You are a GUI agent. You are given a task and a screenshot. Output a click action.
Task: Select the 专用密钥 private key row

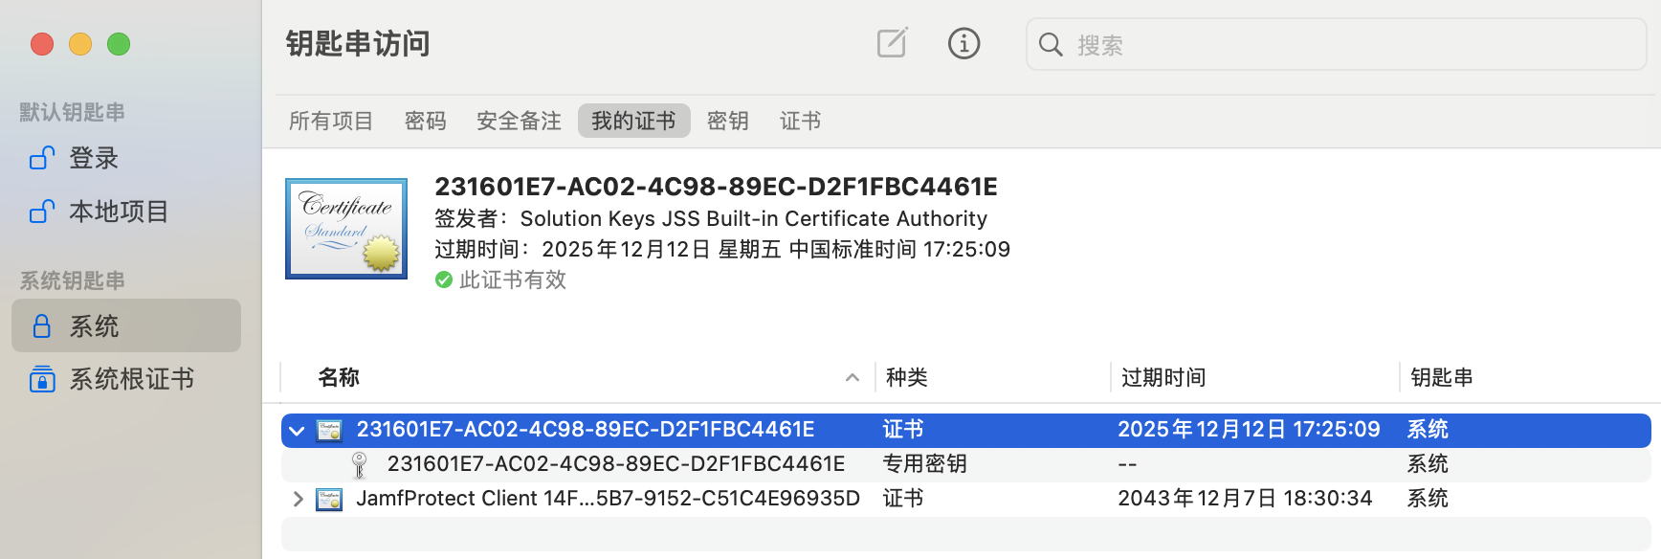pyautogui.click(x=966, y=464)
